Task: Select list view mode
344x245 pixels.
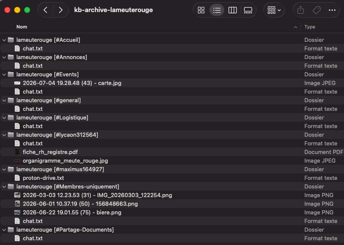Action: click(217, 10)
